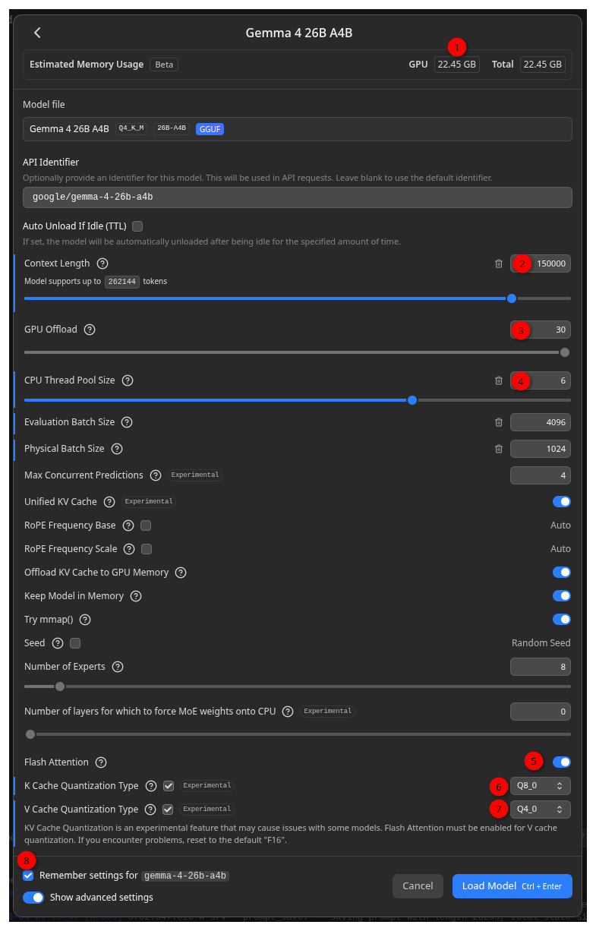Click the MoE weights layers value field

[541, 712]
